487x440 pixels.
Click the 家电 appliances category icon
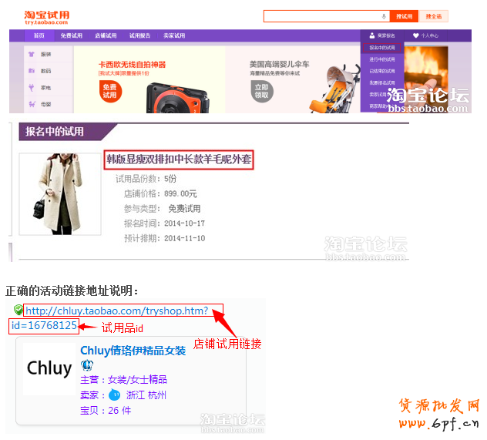pos(32,87)
